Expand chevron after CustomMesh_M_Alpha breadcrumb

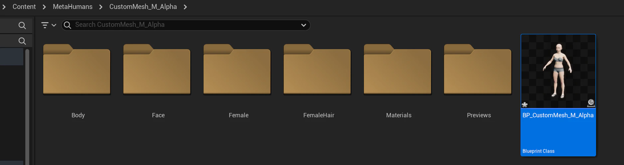pos(185,7)
